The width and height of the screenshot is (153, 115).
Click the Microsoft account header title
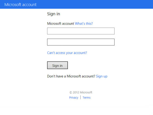pyautogui.click(x=20, y=5)
